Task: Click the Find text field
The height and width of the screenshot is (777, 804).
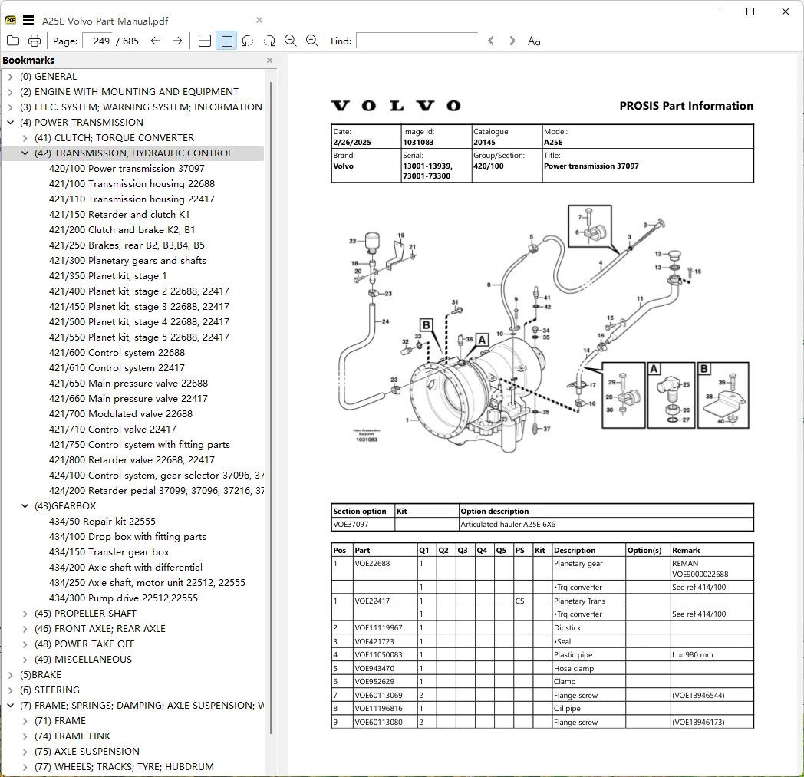Action: coord(417,41)
